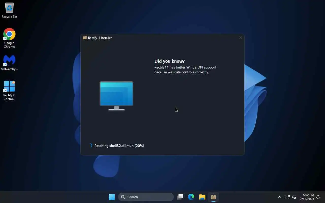Image resolution: width=325 pixels, height=203 pixels.
Task: Click the taskbar Search box
Action: coord(146,197)
